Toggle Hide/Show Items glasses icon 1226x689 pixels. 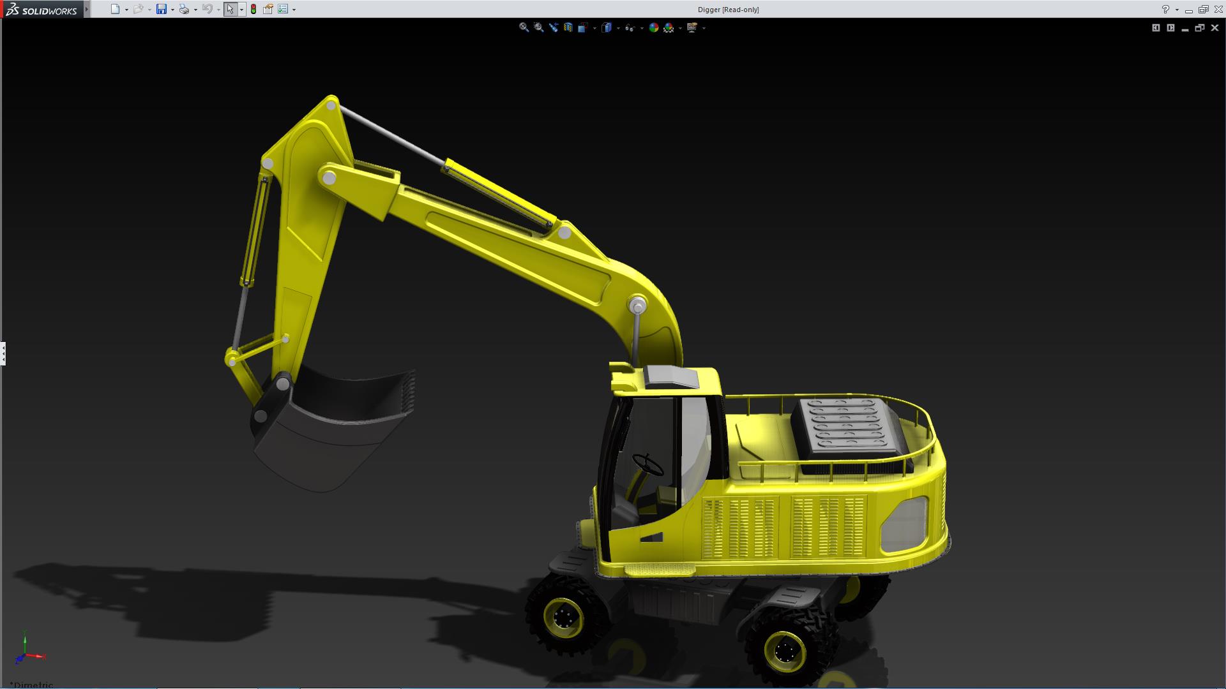point(630,27)
